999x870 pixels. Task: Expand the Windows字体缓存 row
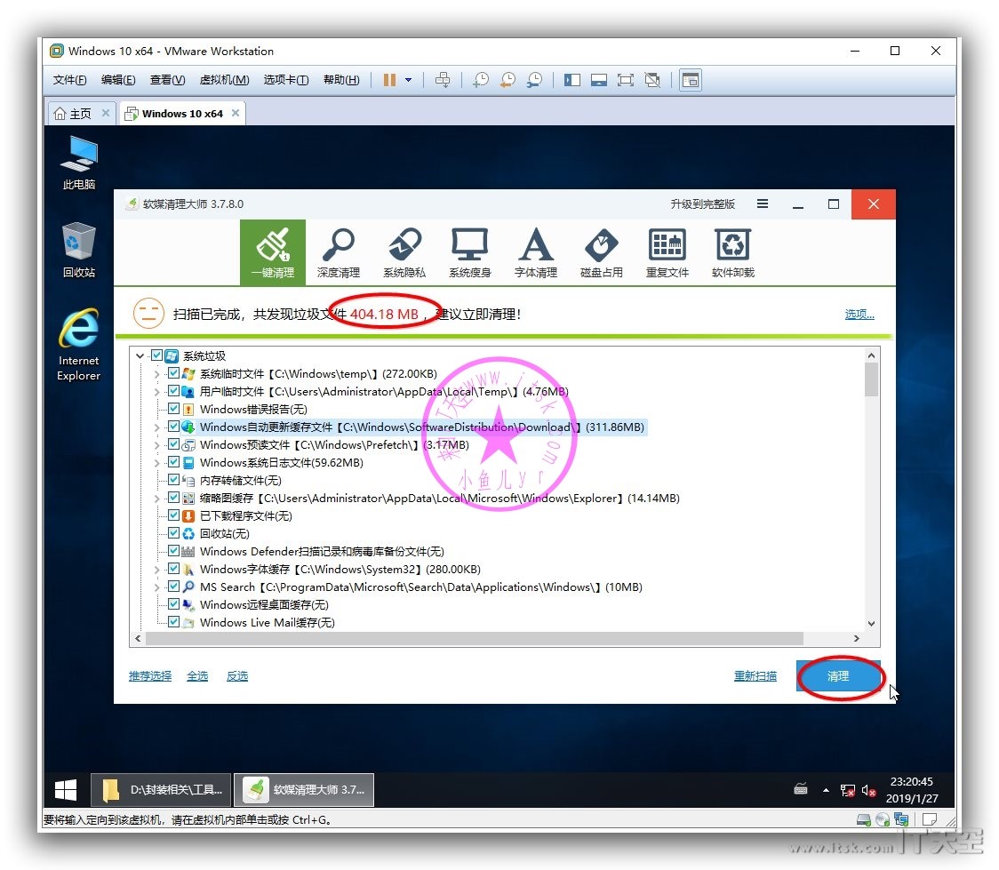pyautogui.click(x=156, y=570)
